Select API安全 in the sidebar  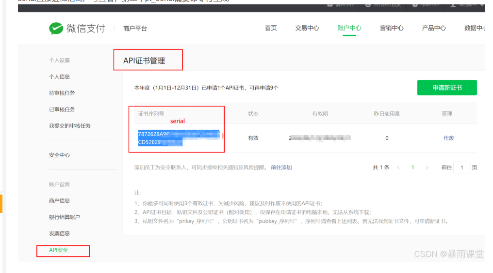(x=59, y=250)
